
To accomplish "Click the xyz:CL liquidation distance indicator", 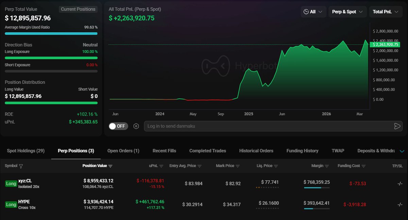I will (x=267, y=187).
